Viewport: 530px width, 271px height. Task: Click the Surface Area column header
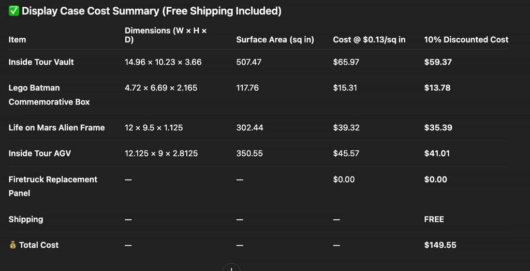coord(275,40)
